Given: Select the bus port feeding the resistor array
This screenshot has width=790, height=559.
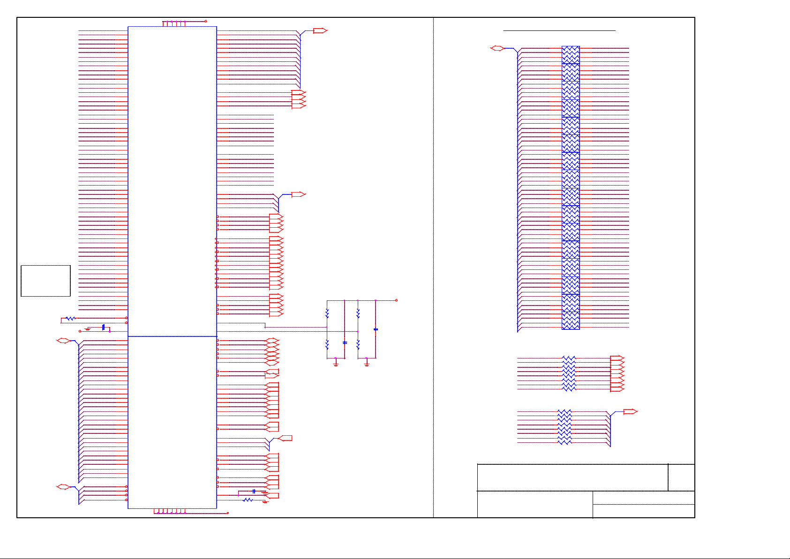Looking at the screenshot, I should (x=497, y=48).
